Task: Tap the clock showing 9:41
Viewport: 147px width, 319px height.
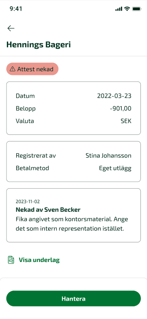Action: click(16, 9)
